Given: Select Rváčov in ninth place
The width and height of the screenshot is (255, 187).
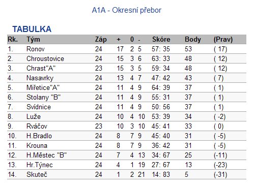Looking at the screenshot, I should (37, 127).
